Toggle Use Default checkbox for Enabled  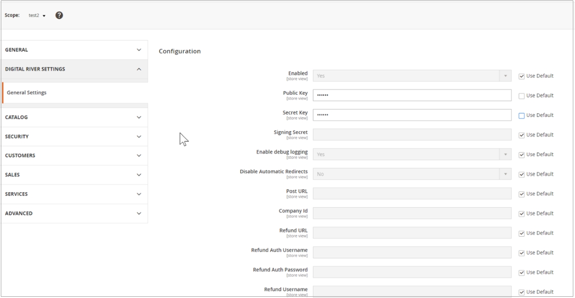click(521, 76)
